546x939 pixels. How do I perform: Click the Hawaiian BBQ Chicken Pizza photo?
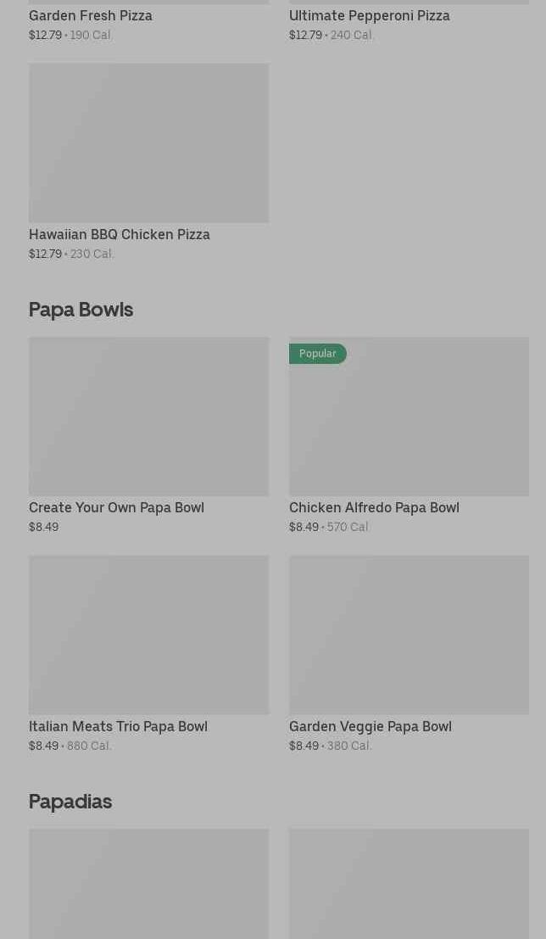click(x=148, y=143)
